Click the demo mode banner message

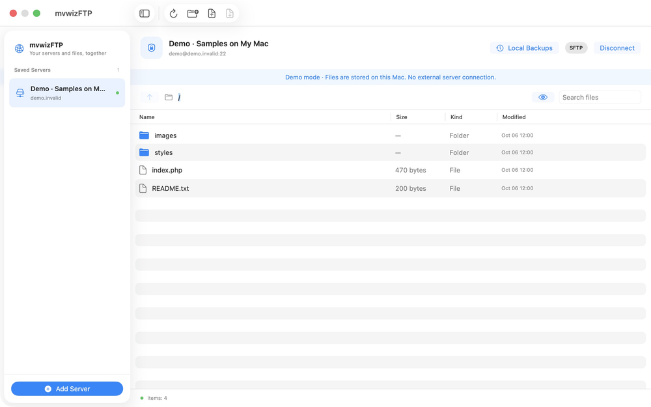[390, 77]
